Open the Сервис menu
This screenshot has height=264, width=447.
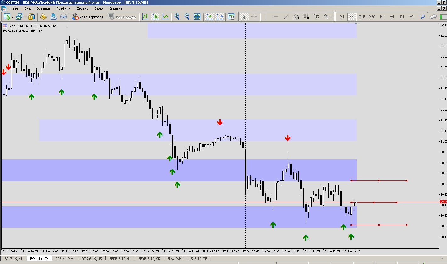pyautogui.click(x=82, y=8)
